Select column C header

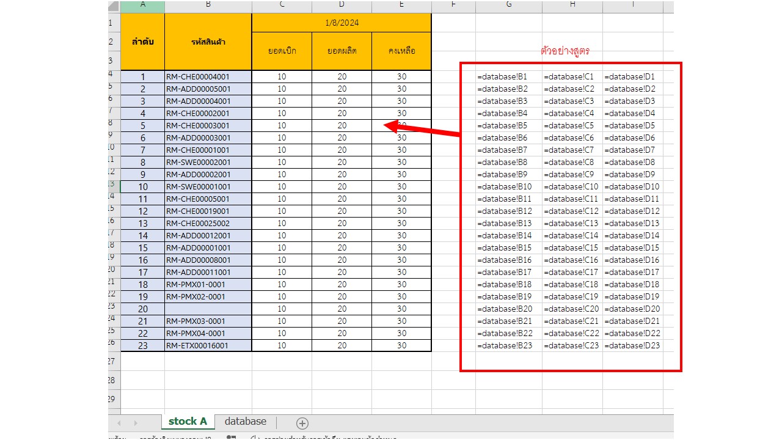(x=282, y=6)
